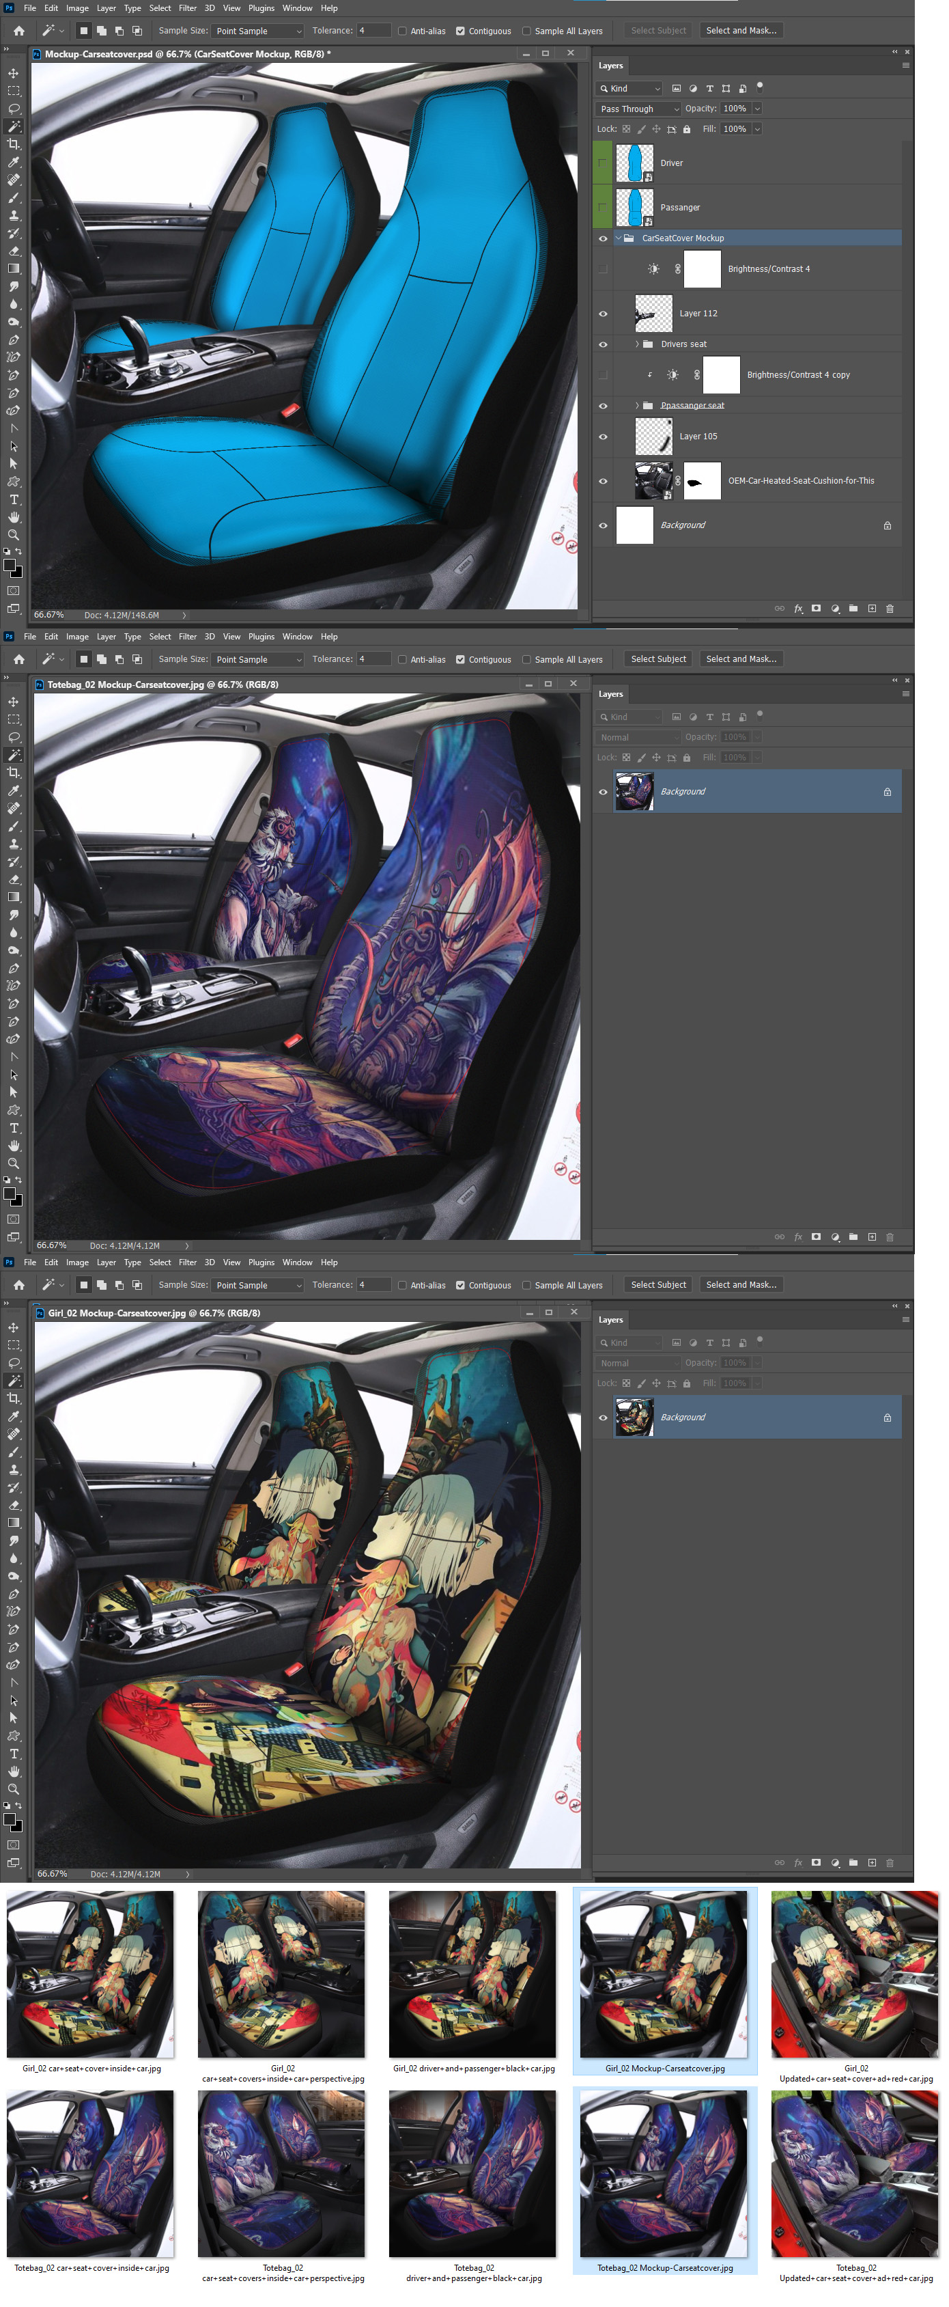
Task: Enable Anti-alias checkbox in Mockup-Carseatcover.psd window
Action: (402, 31)
